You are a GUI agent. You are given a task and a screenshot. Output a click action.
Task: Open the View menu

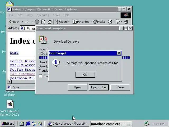30,15
